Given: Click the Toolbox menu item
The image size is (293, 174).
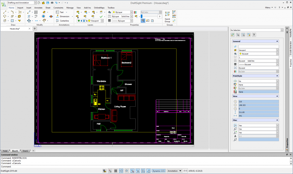Looking at the screenshot, I should point(111,8).
